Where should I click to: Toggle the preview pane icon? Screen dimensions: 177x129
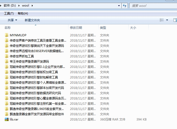click(175, 20)
